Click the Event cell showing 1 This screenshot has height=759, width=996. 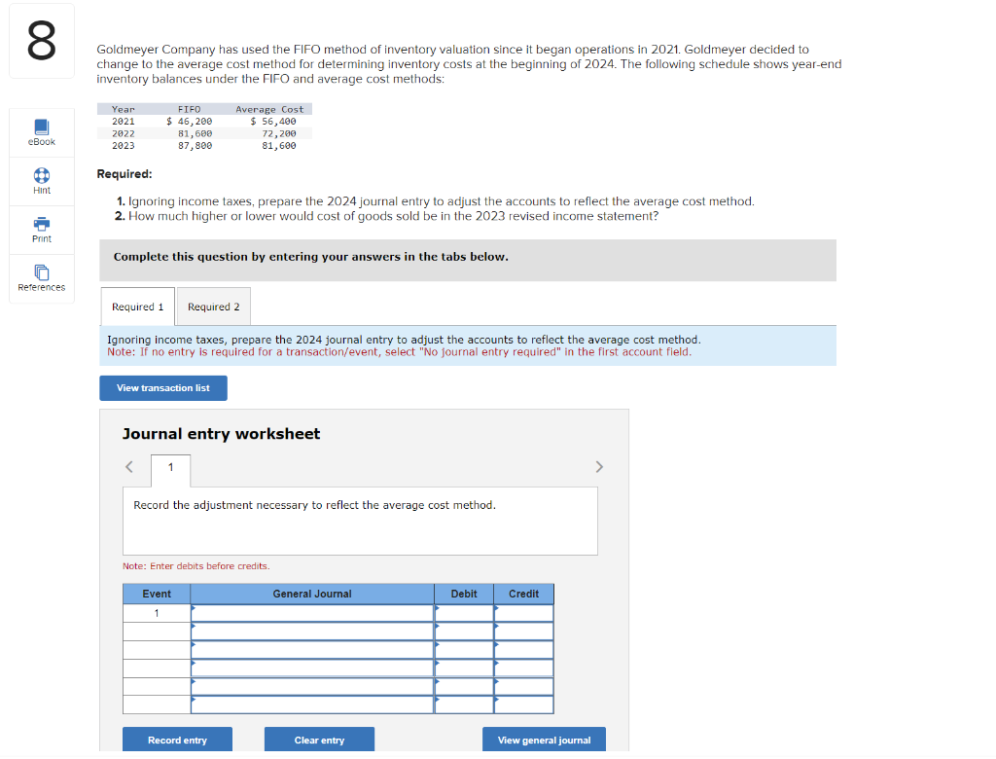coord(157,612)
